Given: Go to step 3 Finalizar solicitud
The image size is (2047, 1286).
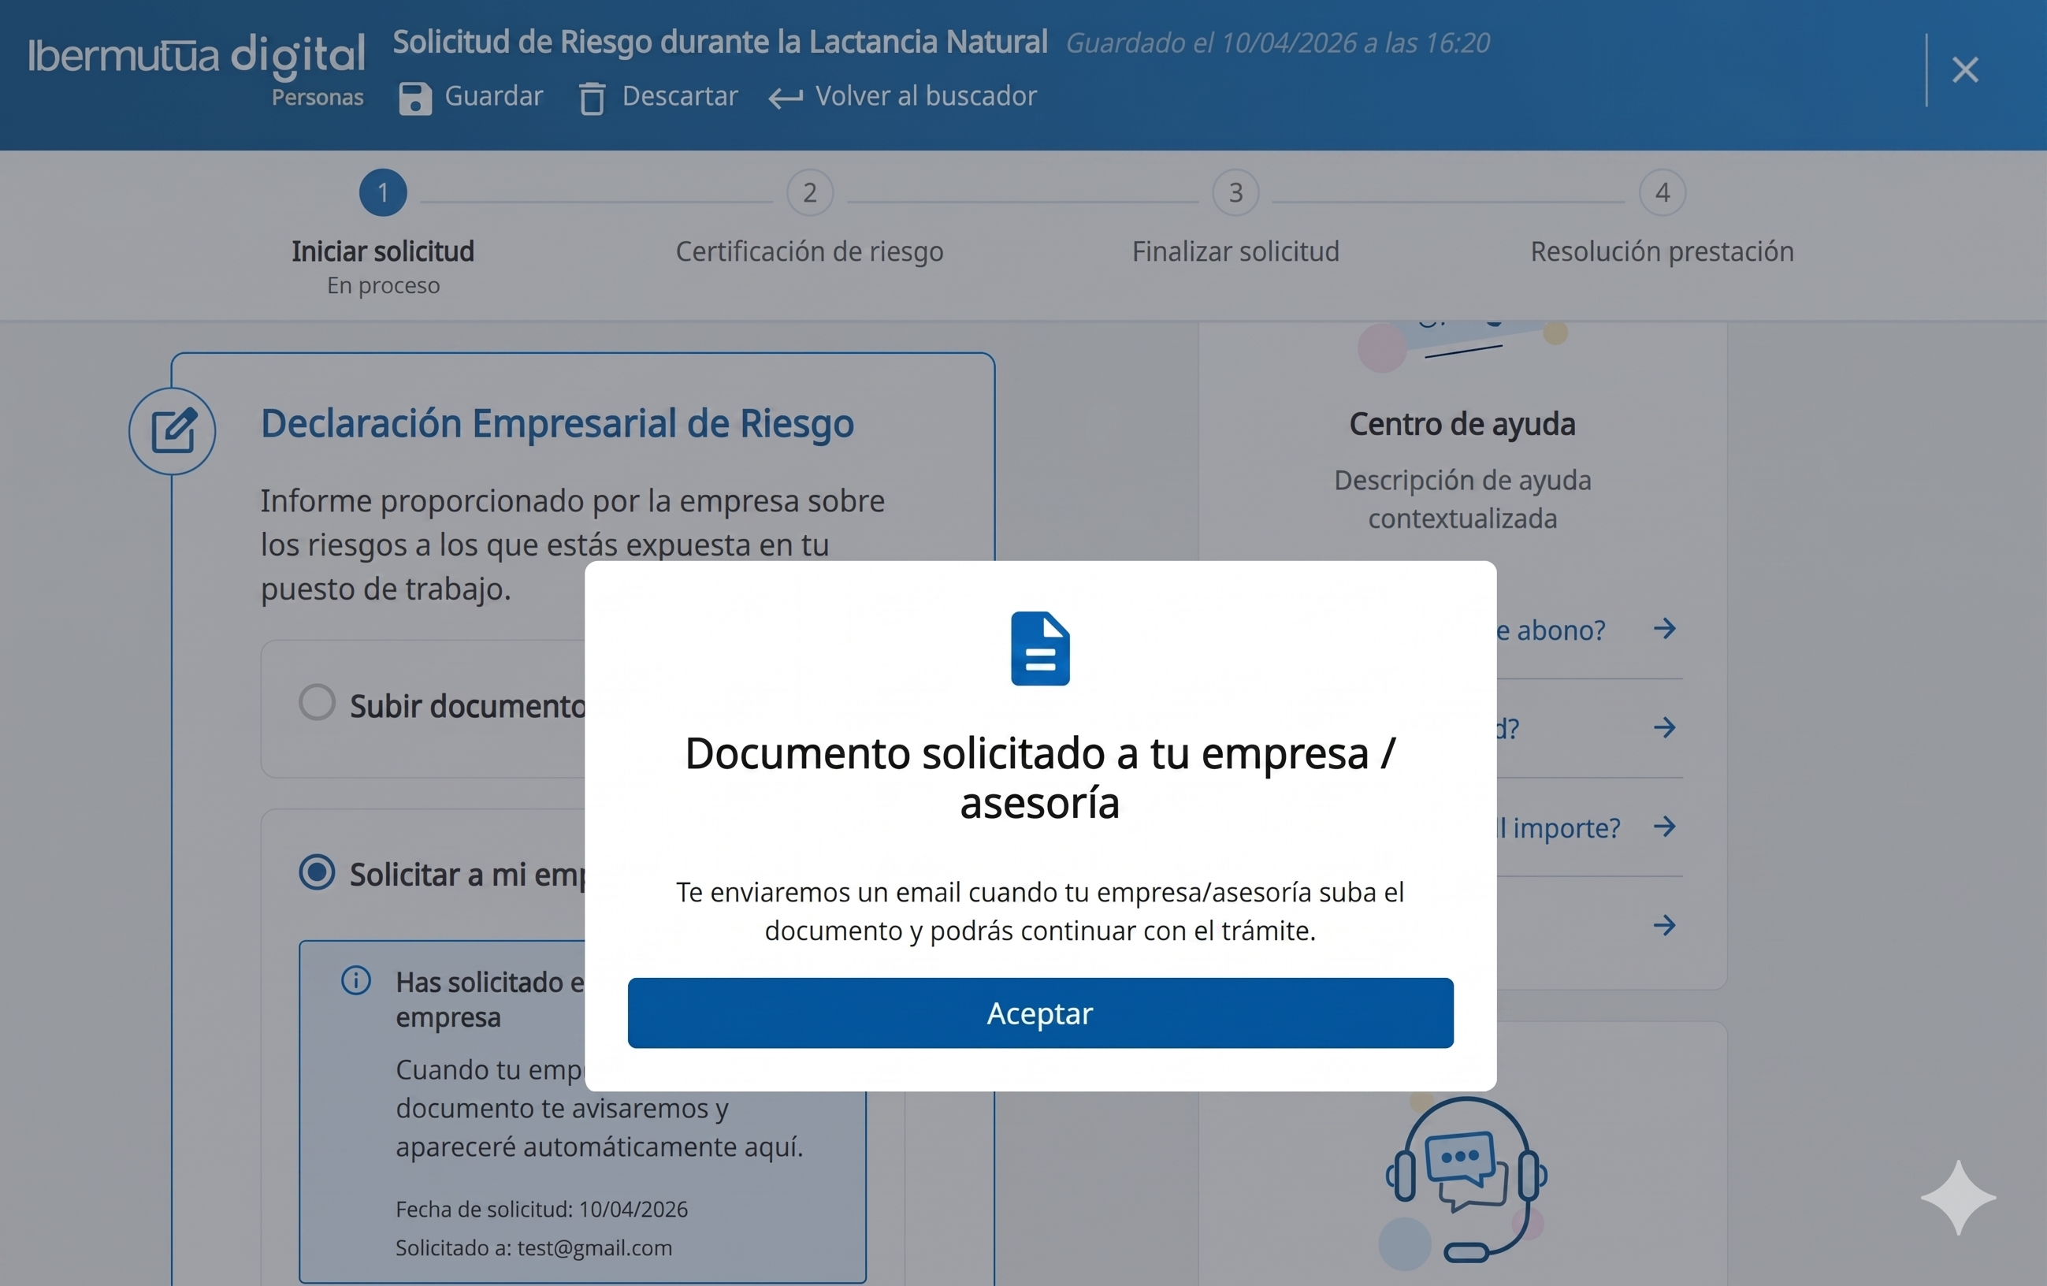Looking at the screenshot, I should (x=1235, y=193).
